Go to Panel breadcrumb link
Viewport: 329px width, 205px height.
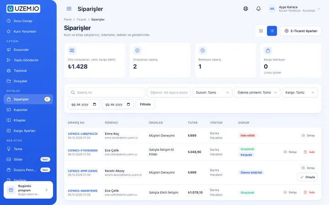[68, 20]
